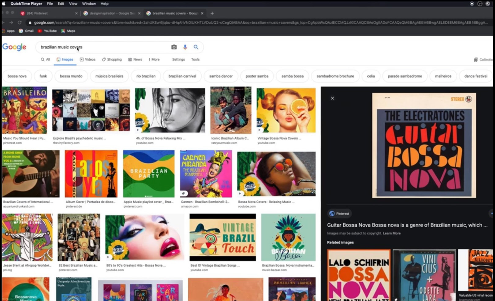This screenshot has width=495, height=301.
Task: Open the Maps bookmark
Action: click(x=68, y=31)
